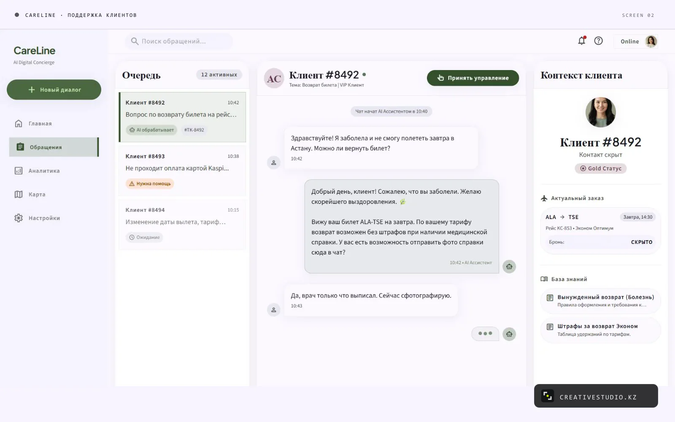Open Настройки in the sidebar
675x422 pixels.
(x=54, y=218)
